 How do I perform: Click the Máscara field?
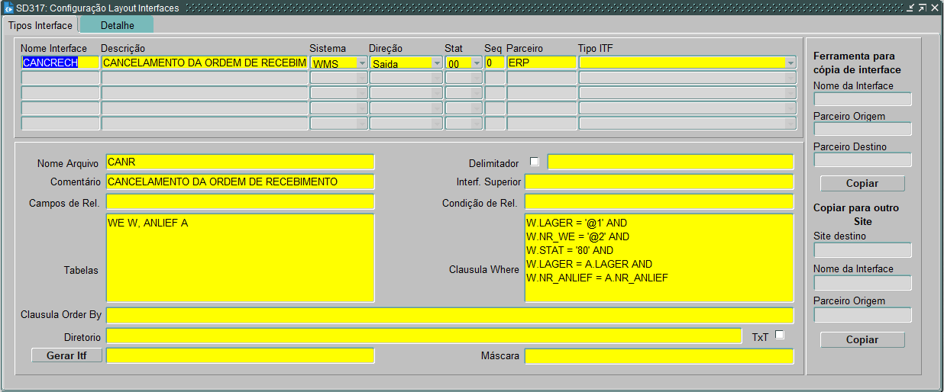click(659, 356)
